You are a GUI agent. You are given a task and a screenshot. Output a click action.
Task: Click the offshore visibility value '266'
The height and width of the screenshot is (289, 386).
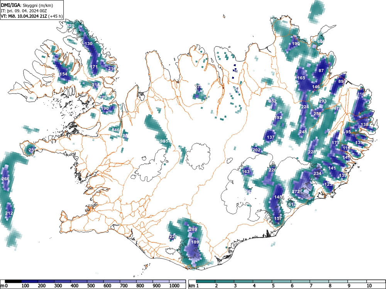pyautogui.click(x=5, y=179)
